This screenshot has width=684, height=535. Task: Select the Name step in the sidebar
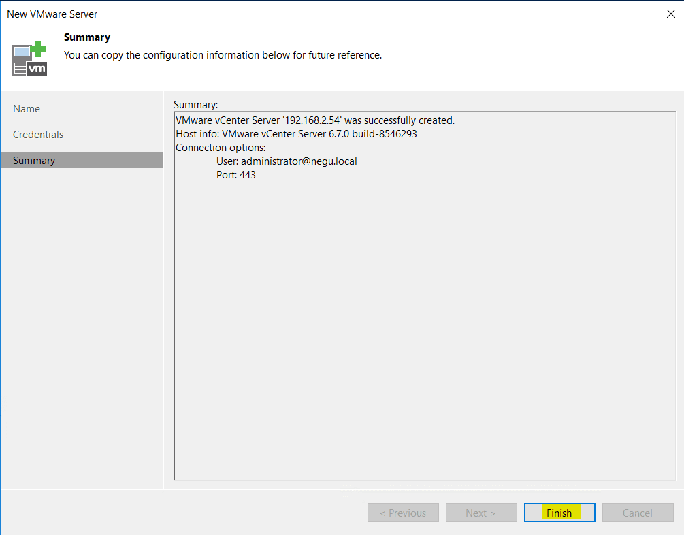(x=27, y=108)
